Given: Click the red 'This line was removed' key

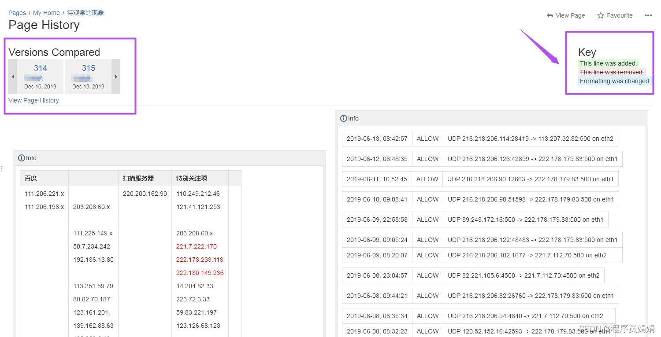Looking at the screenshot, I should tap(612, 72).
